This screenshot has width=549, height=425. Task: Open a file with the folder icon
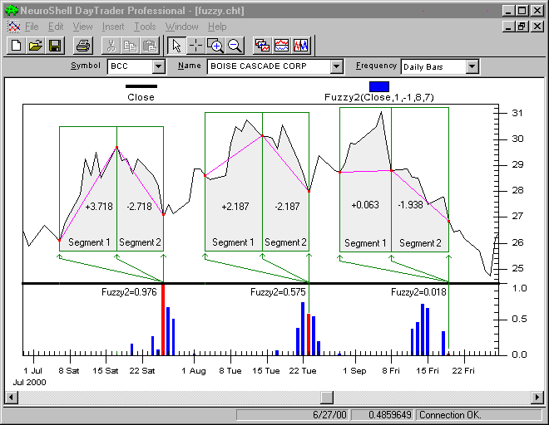35,46
